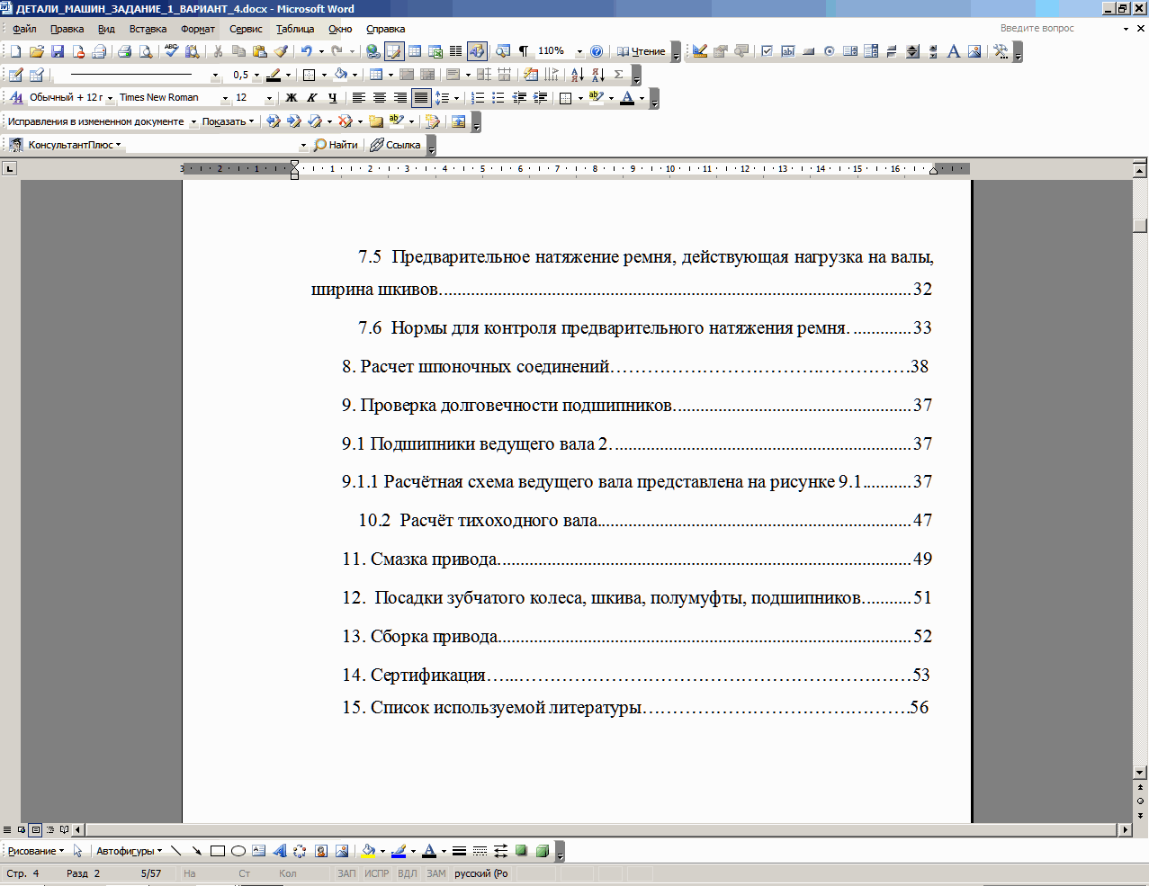Toggle numbered list formatting
1149x886 pixels.
coord(478,98)
